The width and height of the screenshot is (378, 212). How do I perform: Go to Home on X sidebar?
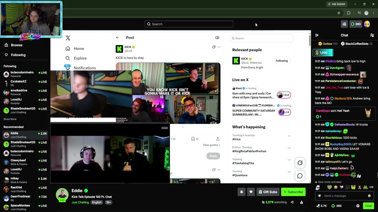click(75, 49)
